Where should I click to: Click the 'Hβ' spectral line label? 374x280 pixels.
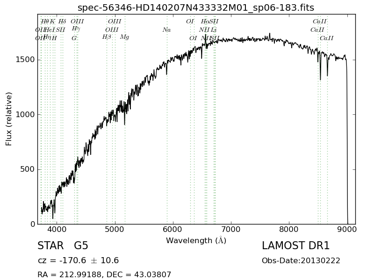(x=107, y=37)
